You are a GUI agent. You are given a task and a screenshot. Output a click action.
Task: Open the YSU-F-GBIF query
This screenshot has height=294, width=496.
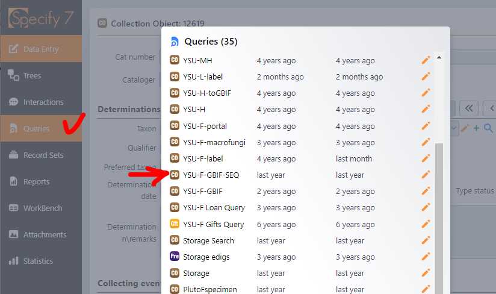coord(202,192)
